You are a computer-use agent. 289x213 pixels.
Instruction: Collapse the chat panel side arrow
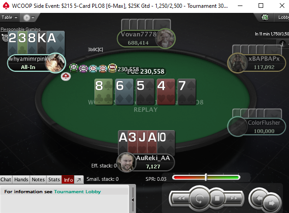click(133, 200)
